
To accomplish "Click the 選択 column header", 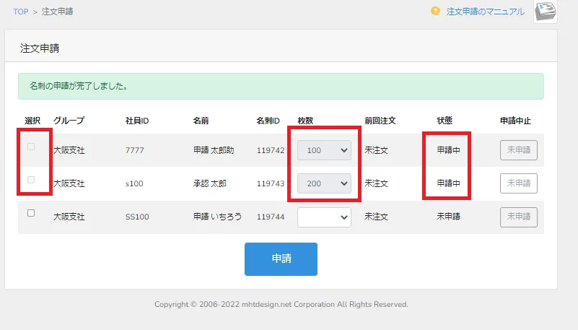I will (x=32, y=121).
